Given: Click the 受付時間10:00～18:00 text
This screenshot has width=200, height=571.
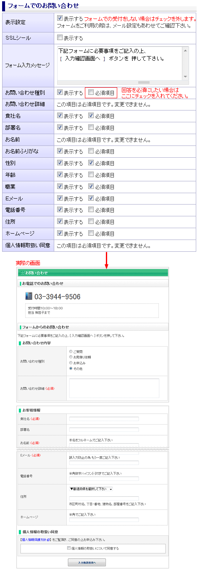Looking at the screenshot, I should (45, 308).
